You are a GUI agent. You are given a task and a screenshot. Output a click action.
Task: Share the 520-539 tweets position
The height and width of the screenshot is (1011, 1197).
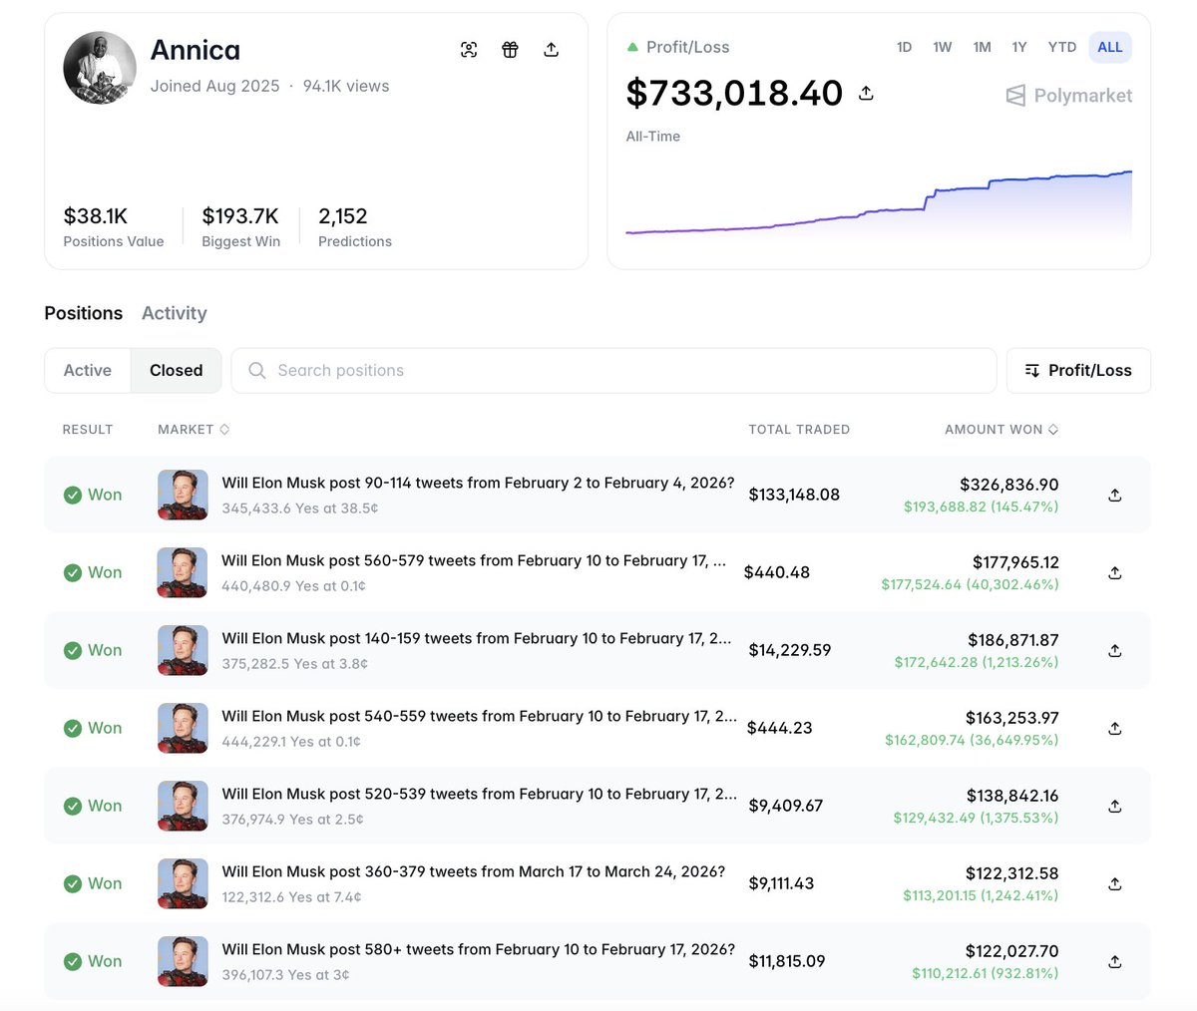[x=1115, y=806]
